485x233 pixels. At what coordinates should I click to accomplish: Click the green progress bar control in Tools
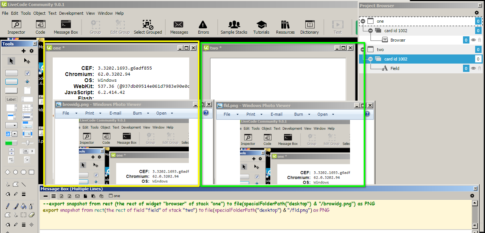11,143
